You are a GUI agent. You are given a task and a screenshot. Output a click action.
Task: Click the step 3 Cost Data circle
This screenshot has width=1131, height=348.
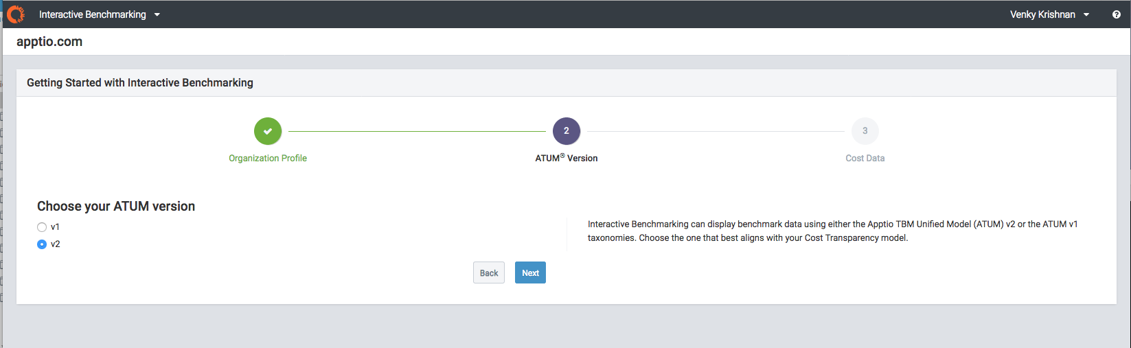(865, 131)
